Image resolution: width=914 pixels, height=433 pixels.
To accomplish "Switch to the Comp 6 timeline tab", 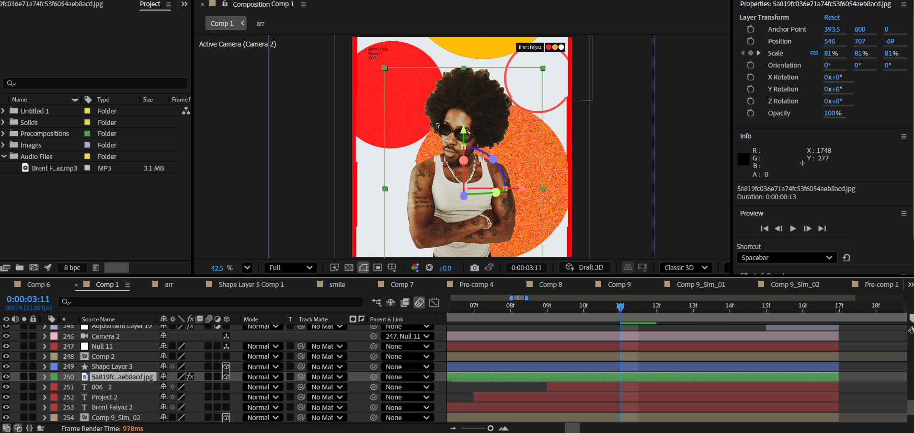I will coord(38,285).
